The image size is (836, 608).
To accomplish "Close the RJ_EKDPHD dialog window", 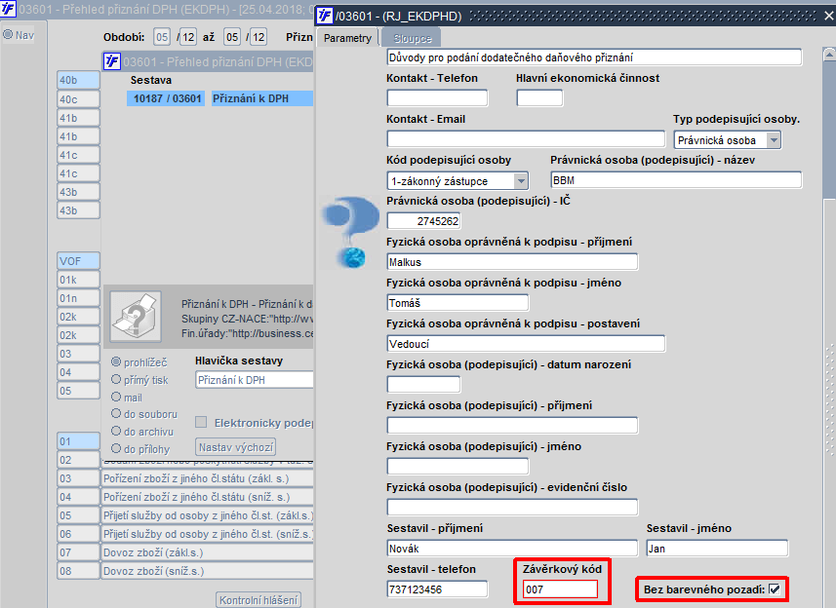I will (828, 16).
